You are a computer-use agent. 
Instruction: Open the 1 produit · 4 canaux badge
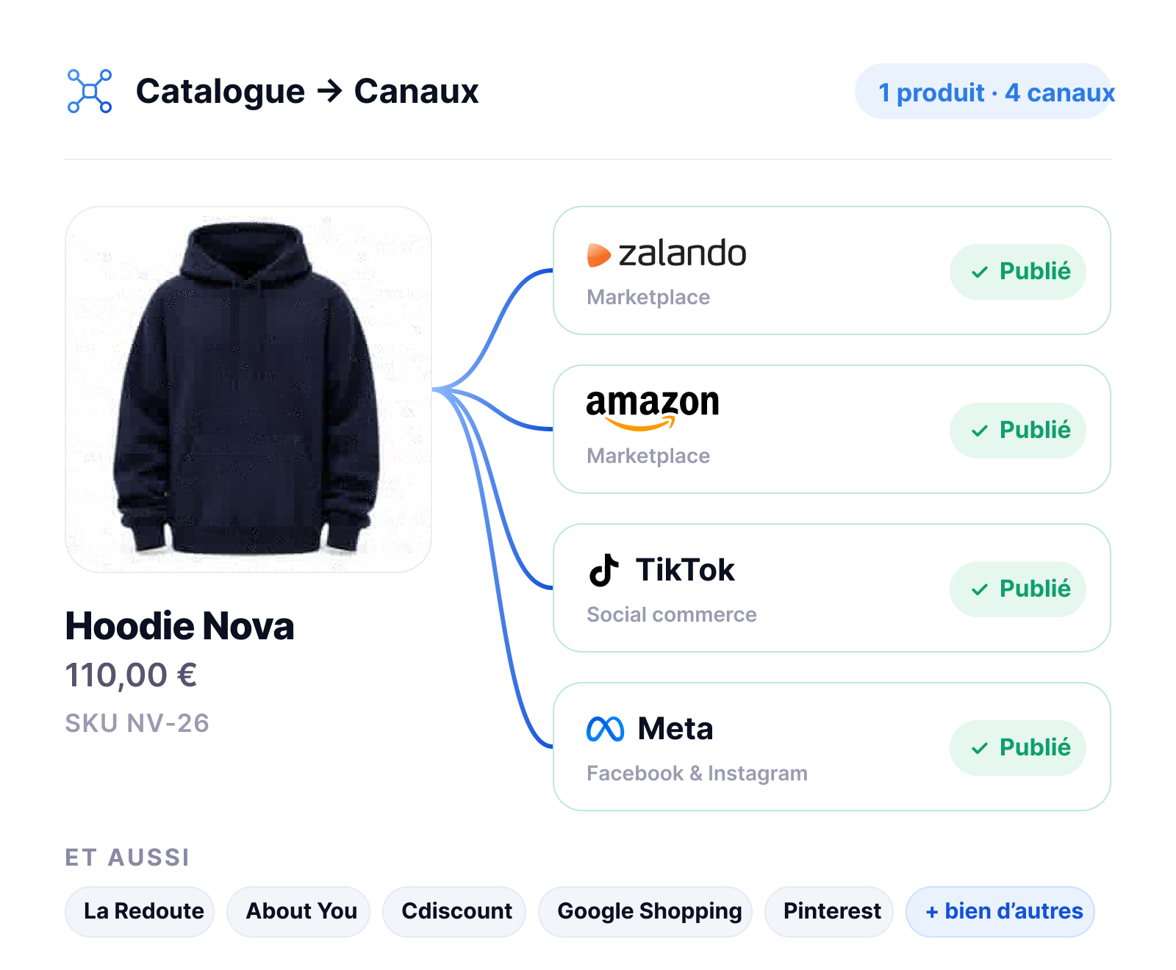point(983,92)
